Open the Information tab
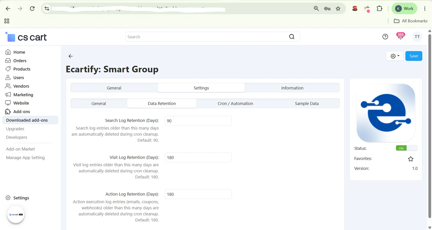432x230 pixels. (292, 88)
